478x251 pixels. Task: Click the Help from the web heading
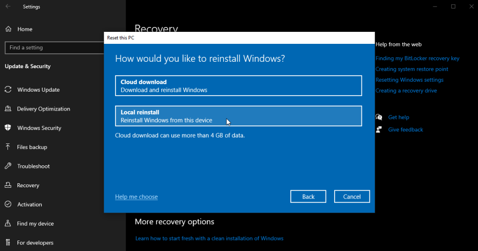[398, 44]
